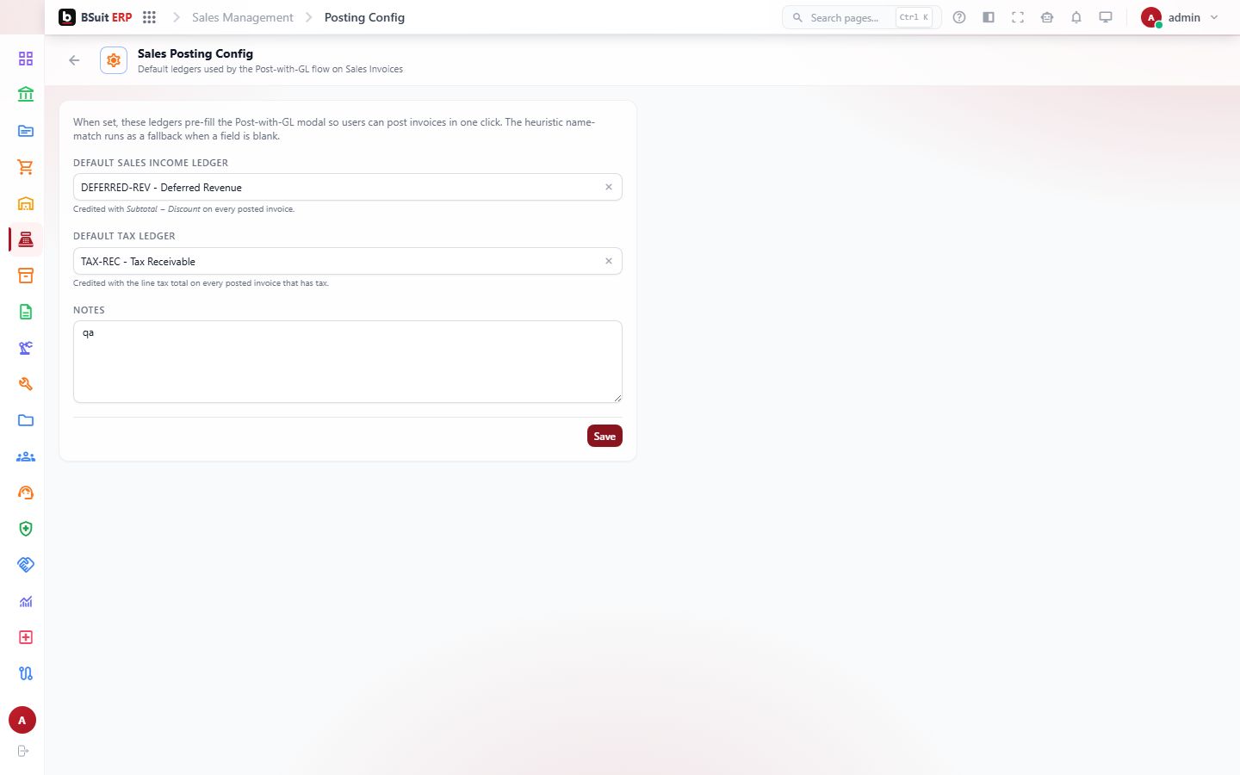This screenshot has width=1240, height=775.
Task: Toggle the sidebar layout panel icon
Action: [989, 17]
